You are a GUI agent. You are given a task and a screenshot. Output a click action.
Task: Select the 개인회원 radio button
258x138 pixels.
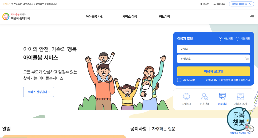(221, 39)
